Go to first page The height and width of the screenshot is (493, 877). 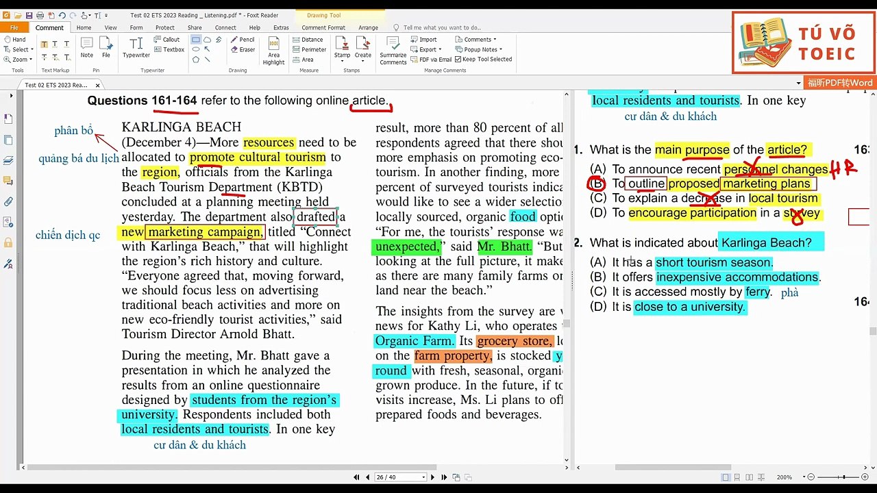[x=356, y=477]
